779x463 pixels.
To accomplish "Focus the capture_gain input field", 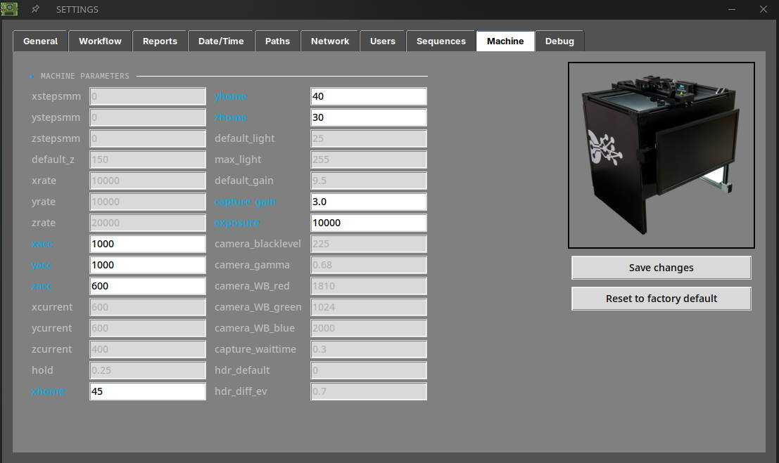I will pos(369,202).
